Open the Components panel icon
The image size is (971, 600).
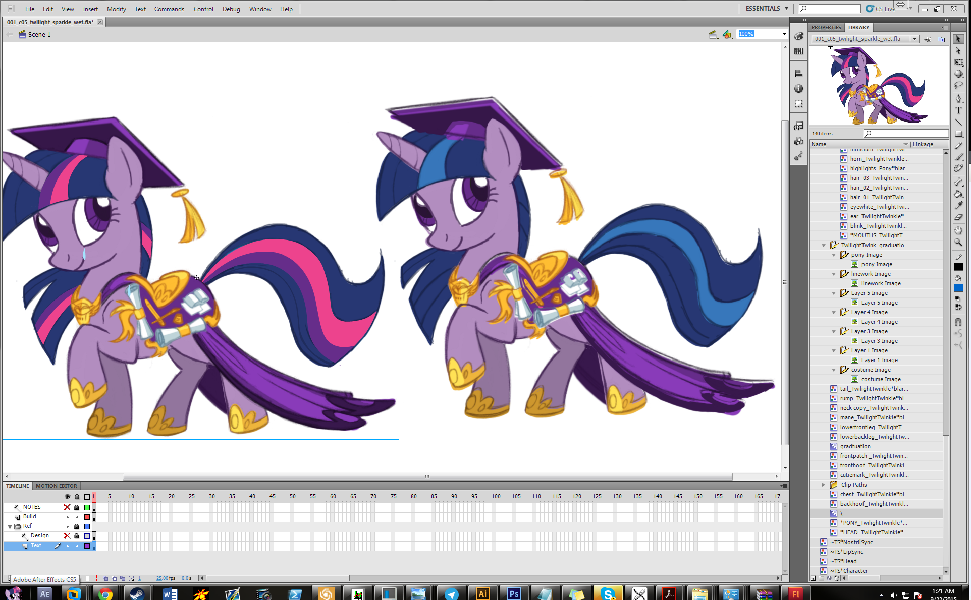[x=799, y=141]
